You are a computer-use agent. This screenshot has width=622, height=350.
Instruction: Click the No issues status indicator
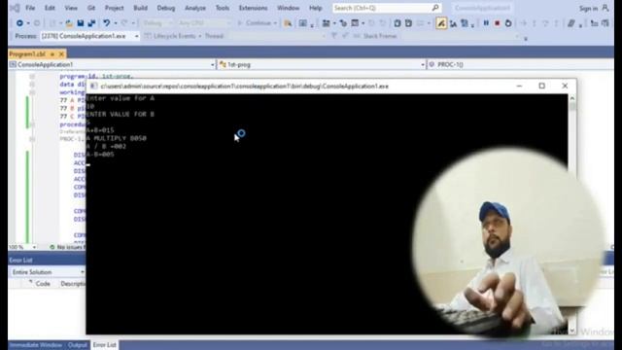tap(67, 247)
